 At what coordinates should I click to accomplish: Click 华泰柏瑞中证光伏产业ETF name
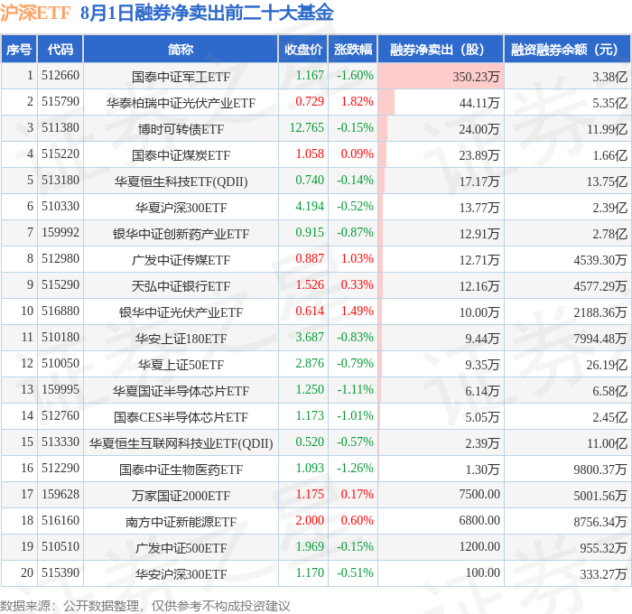tap(181, 103)
